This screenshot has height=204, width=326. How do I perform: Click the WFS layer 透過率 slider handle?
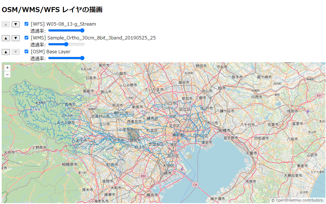pos(82,30)
